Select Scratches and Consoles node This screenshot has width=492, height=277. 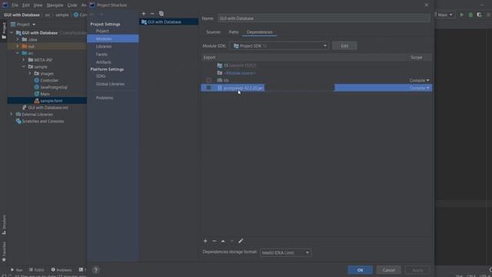[43, 122]
